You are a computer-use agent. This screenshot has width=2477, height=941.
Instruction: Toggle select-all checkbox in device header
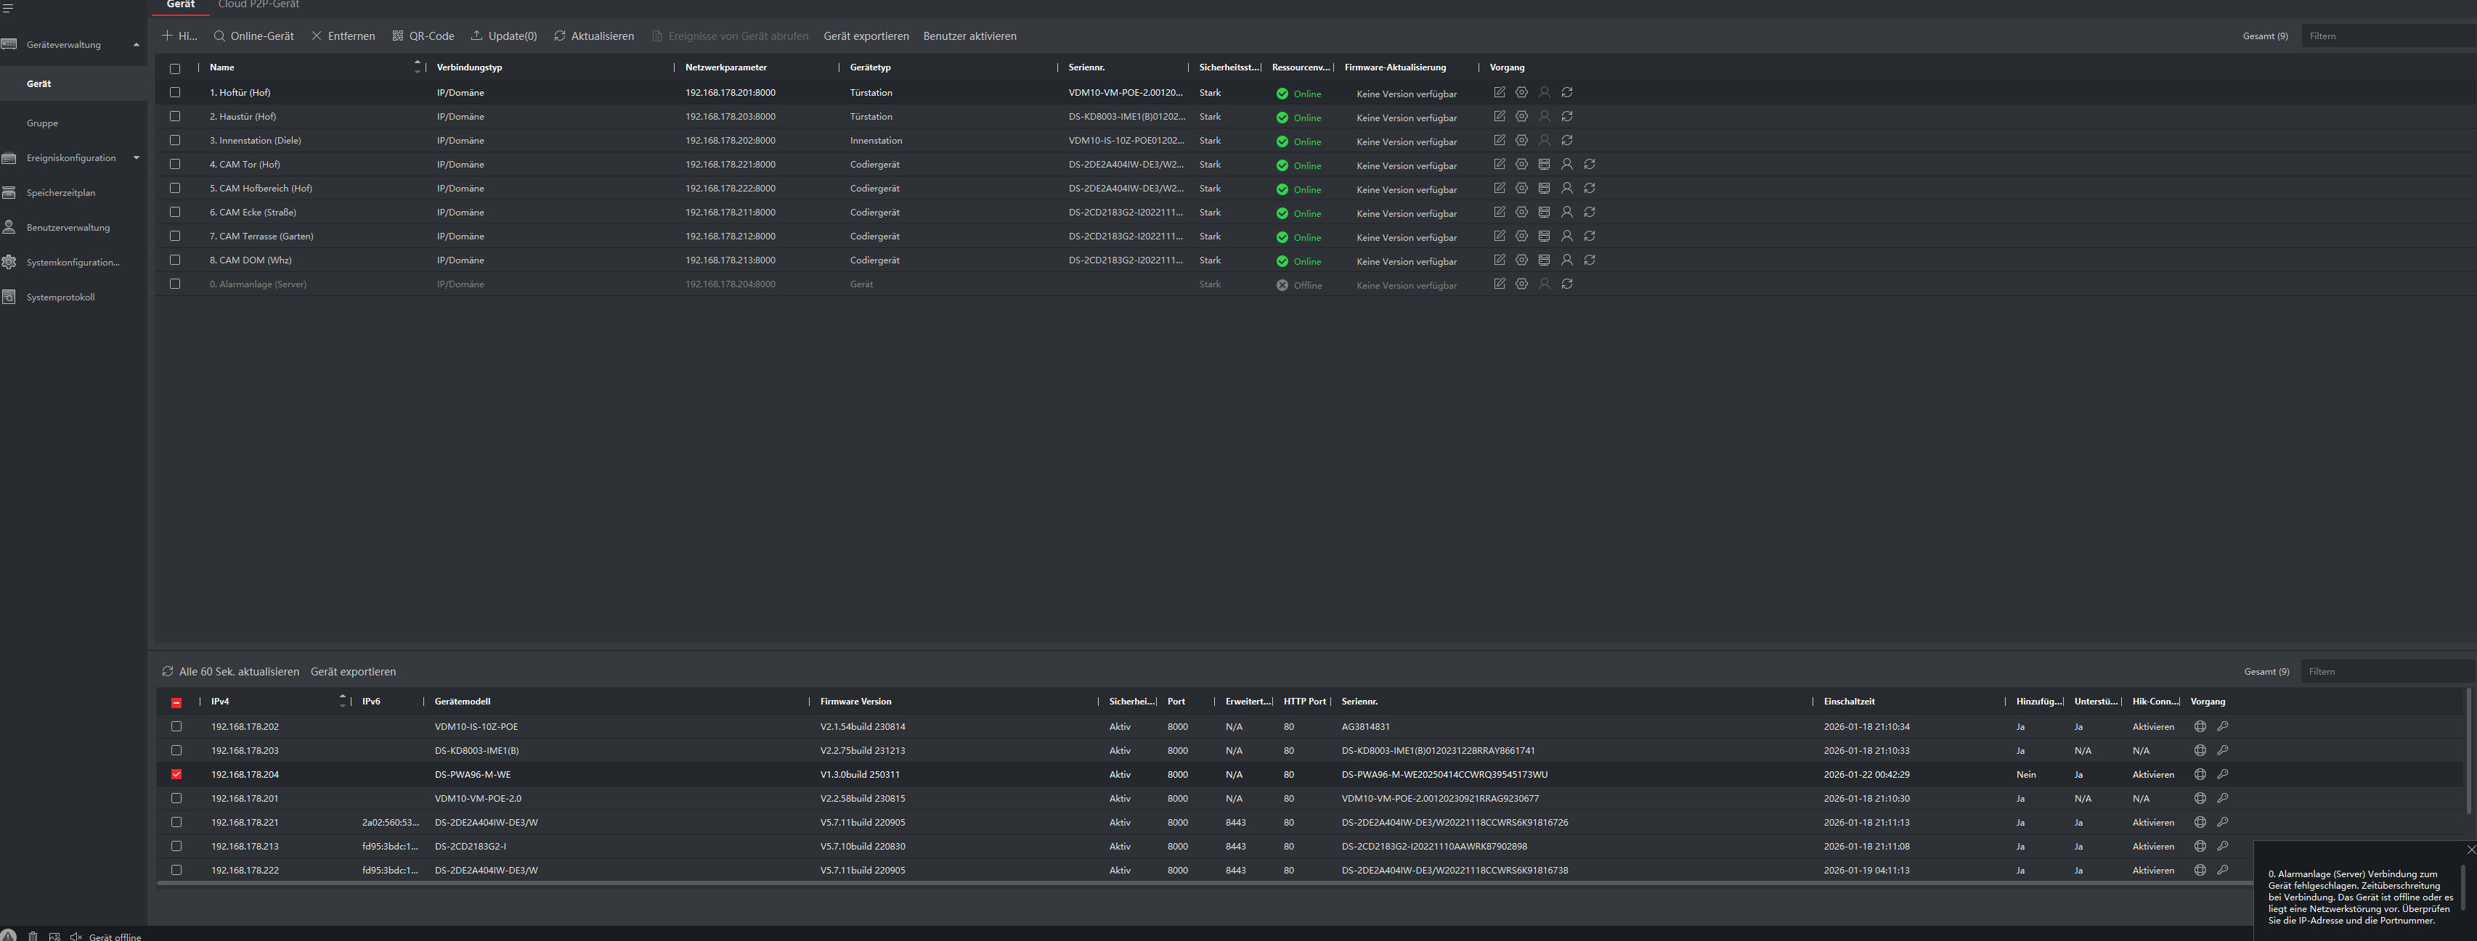tap(175, 68)
